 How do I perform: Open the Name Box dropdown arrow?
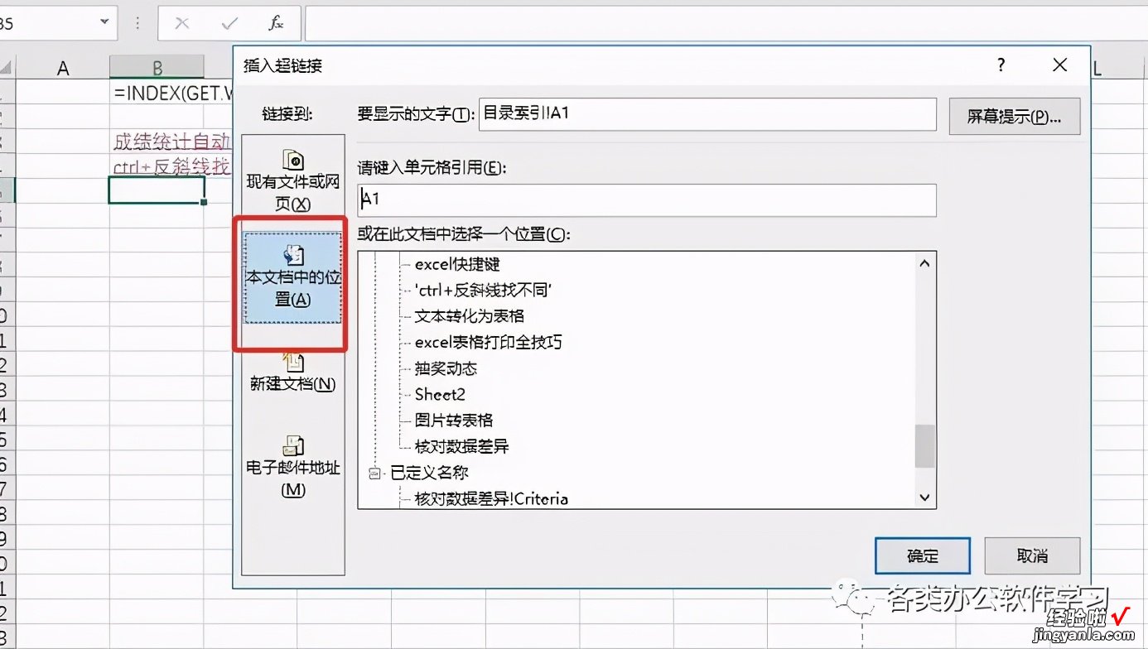tap(104, 23)
